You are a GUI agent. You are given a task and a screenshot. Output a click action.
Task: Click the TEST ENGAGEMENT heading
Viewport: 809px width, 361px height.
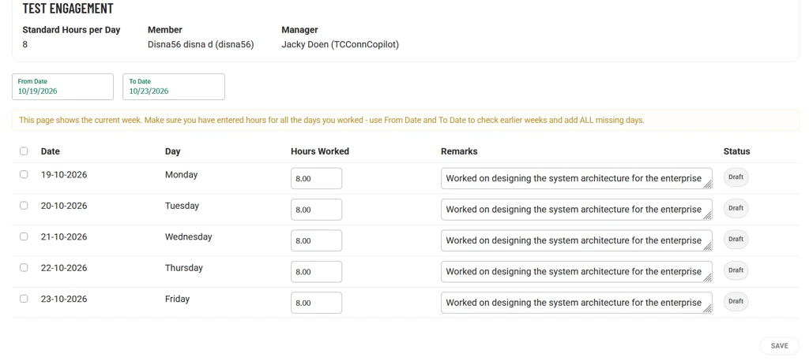click(x=68, y=9)
